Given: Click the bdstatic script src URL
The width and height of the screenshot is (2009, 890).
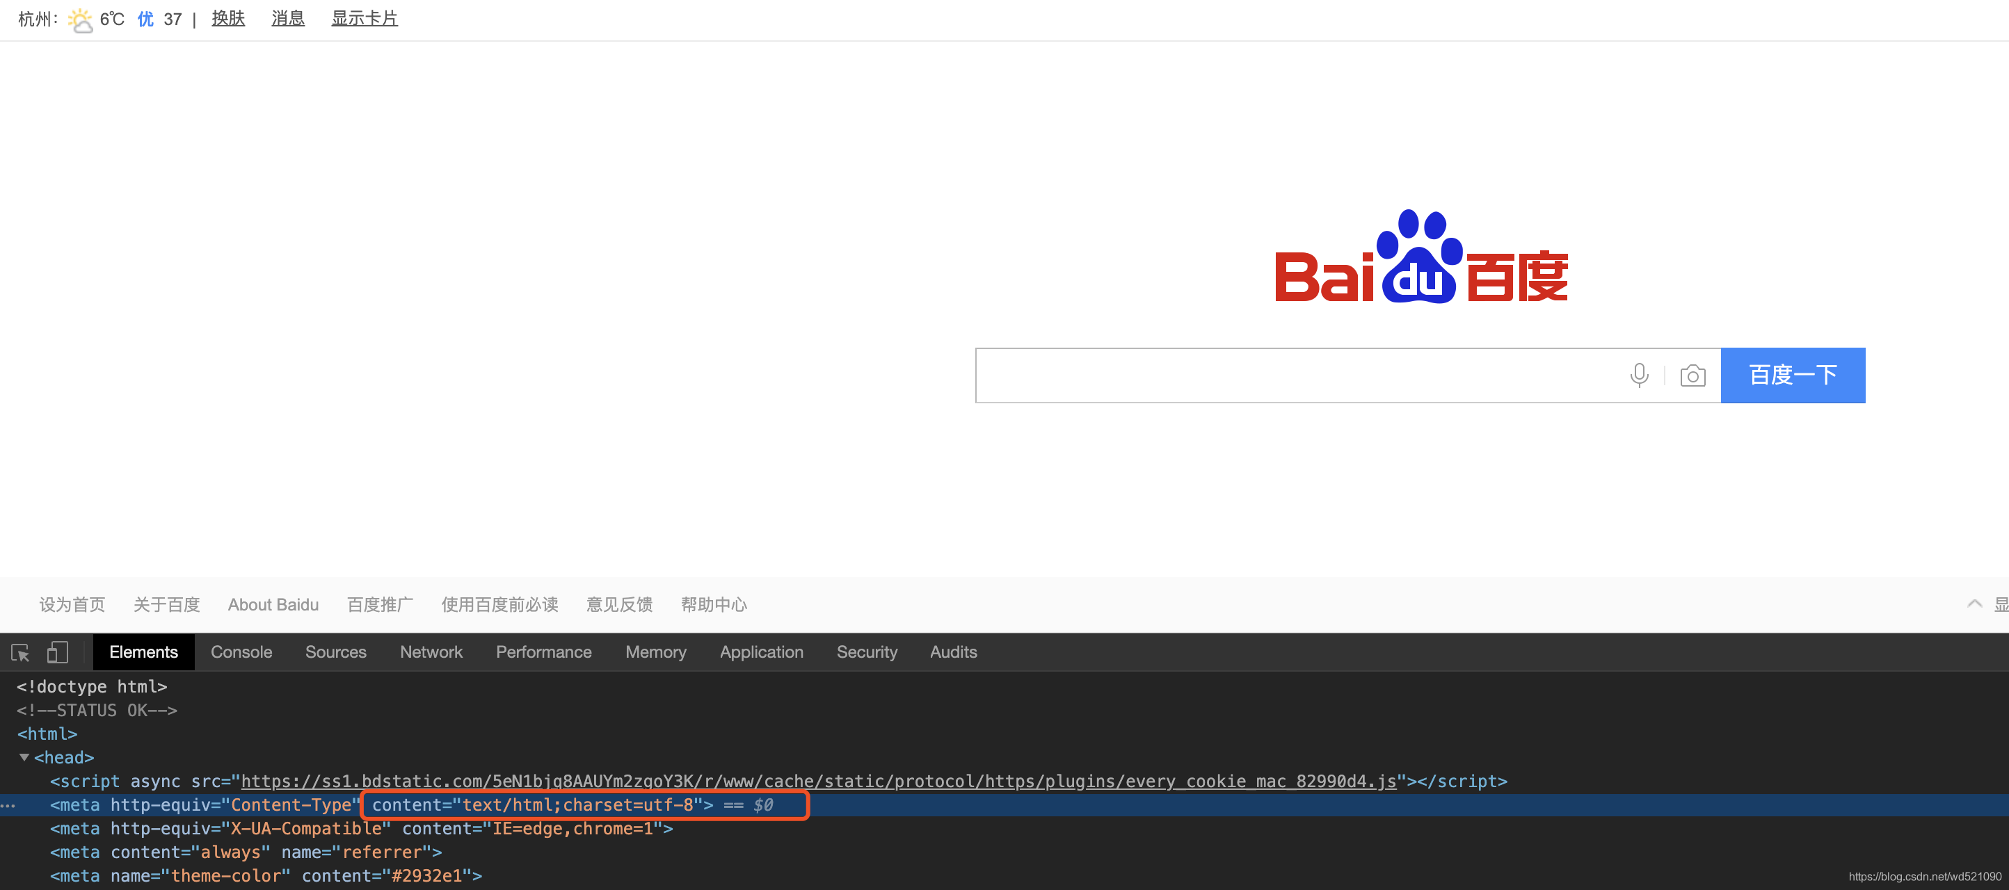Looking at the screenshot, I should point(818,781).
